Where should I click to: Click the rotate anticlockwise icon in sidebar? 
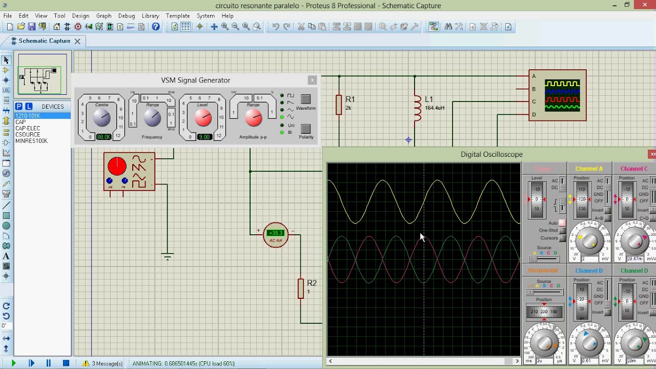coord(6,316)
